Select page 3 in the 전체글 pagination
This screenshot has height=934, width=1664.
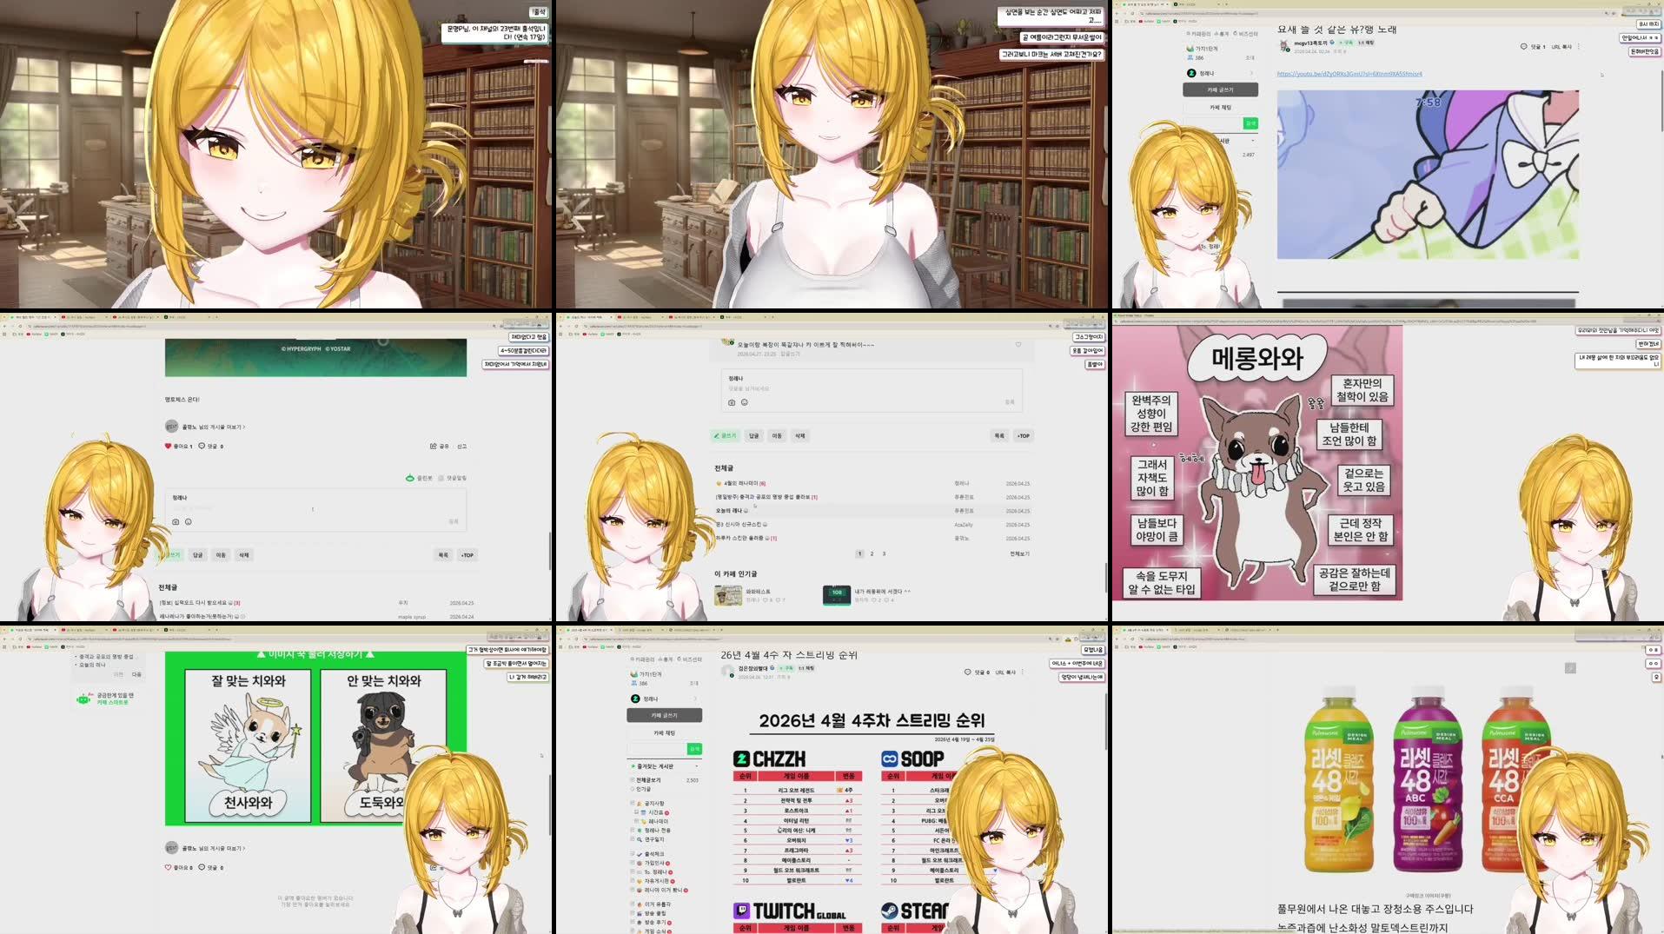point(884,553)
